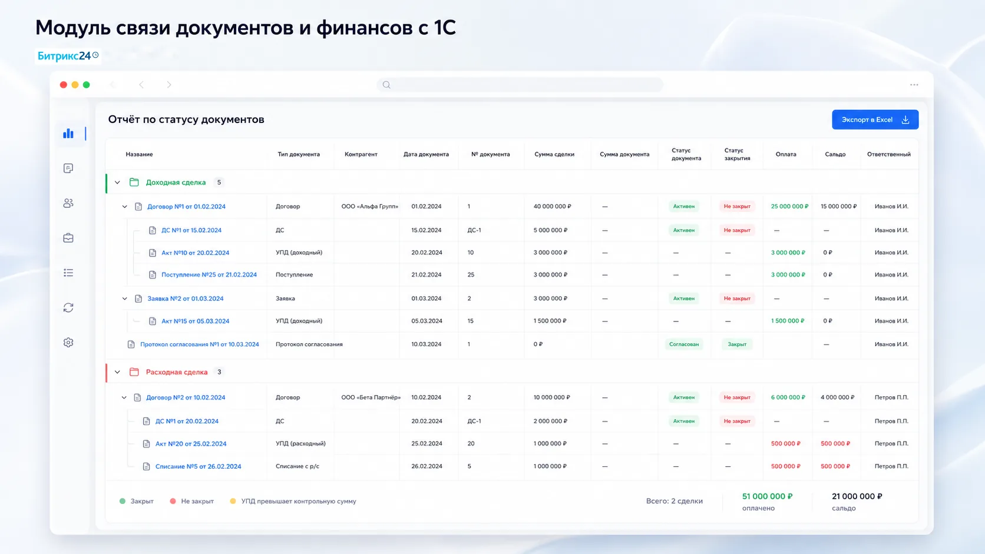Screen dimensions: 985x554
Task: Collapse Договор №2 от 10.02.2024 row
Action: (124, 397)
